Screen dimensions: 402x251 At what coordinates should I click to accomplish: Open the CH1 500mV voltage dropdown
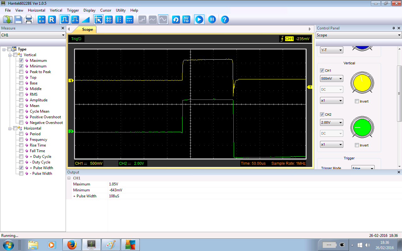point(332,78)
